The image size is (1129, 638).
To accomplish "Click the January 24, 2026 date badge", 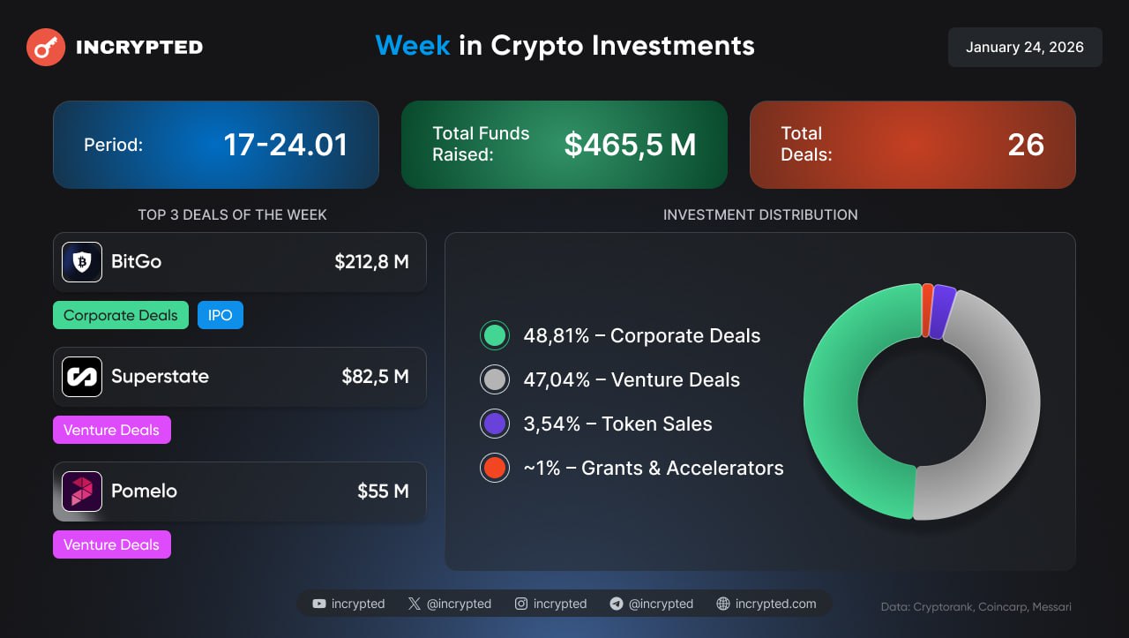I will tap(1025, 48).
